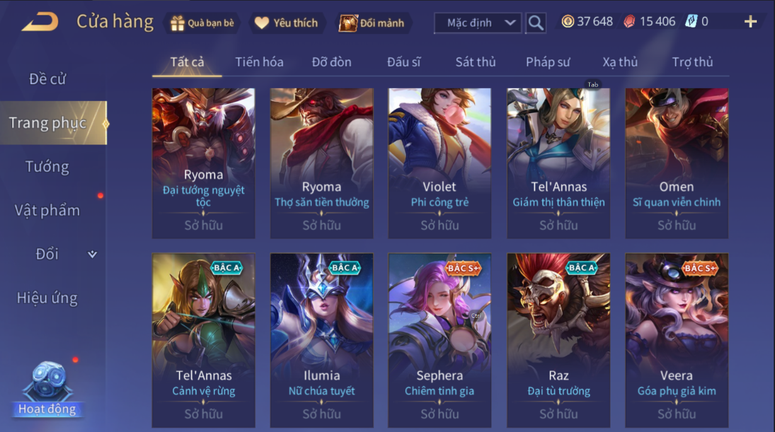Tap the red ruby currency icon
This screenshot has width=775, height=432.
629,21
